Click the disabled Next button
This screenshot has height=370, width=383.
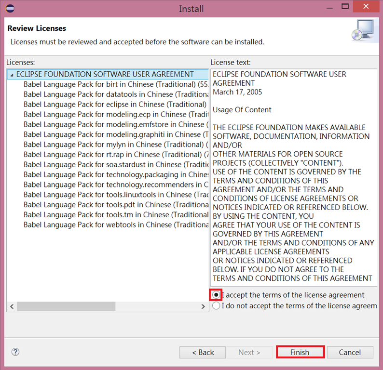(x=250, y=353)
